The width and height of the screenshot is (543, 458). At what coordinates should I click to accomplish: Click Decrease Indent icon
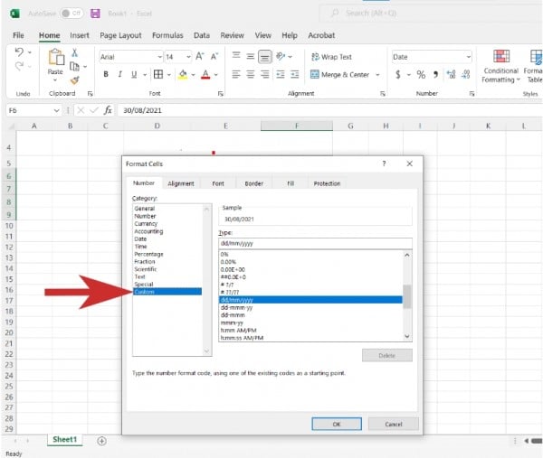pos(281,74)
